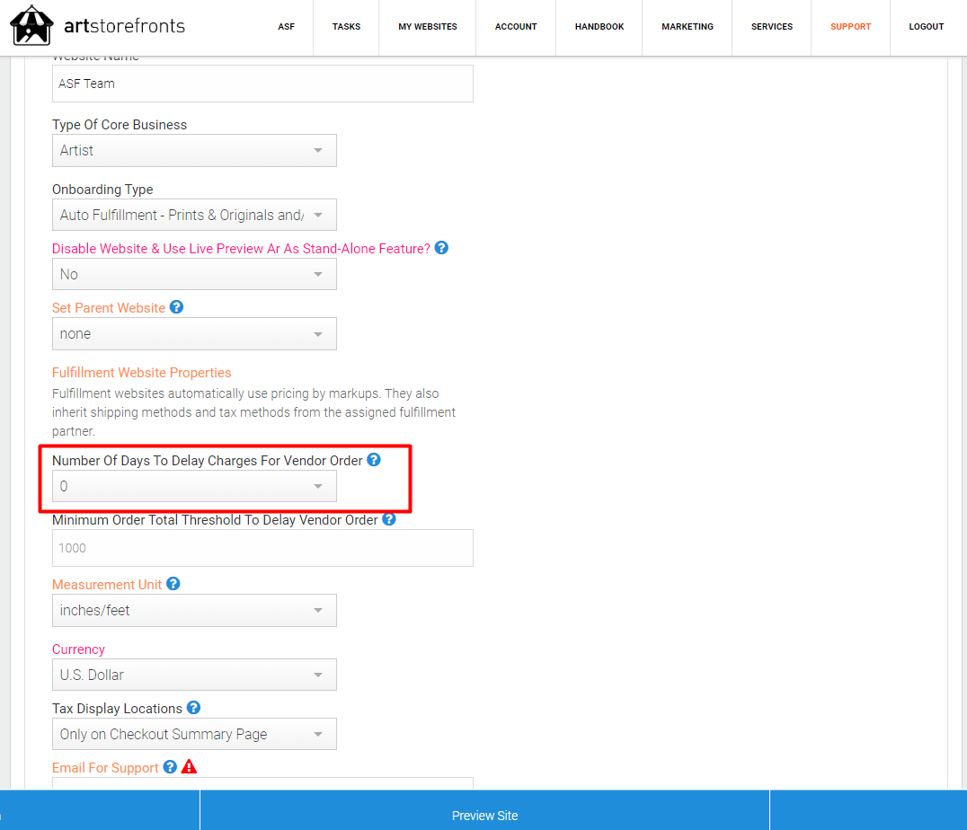Viewport: 967px width, 830px height.
Task: Click the artstorefronts brand name link
Action: (x=125, y=26)
